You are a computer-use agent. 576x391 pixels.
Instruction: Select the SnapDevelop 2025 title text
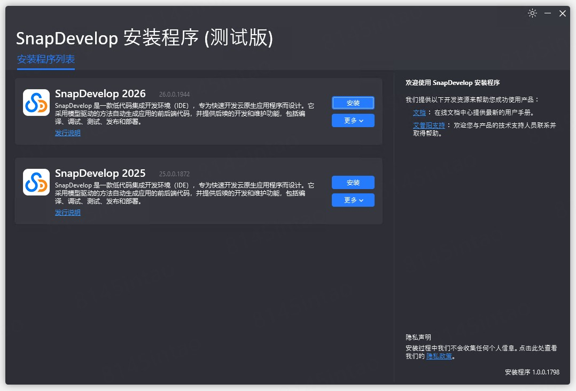click(100, 173)
